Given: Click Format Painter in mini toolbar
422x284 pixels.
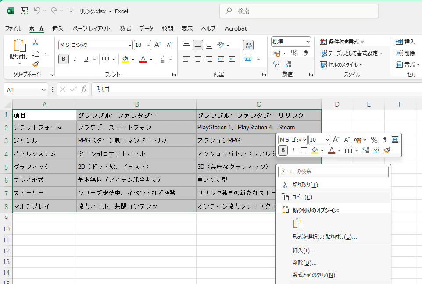Looking at the screenshot, I should [x=387, y=150].
